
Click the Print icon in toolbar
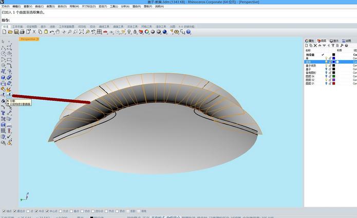[x=22, y=32]
